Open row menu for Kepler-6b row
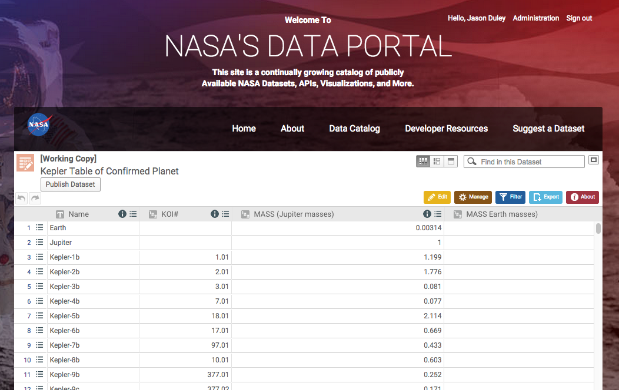This screenshot has width=619, height=390. coord(39,331)
